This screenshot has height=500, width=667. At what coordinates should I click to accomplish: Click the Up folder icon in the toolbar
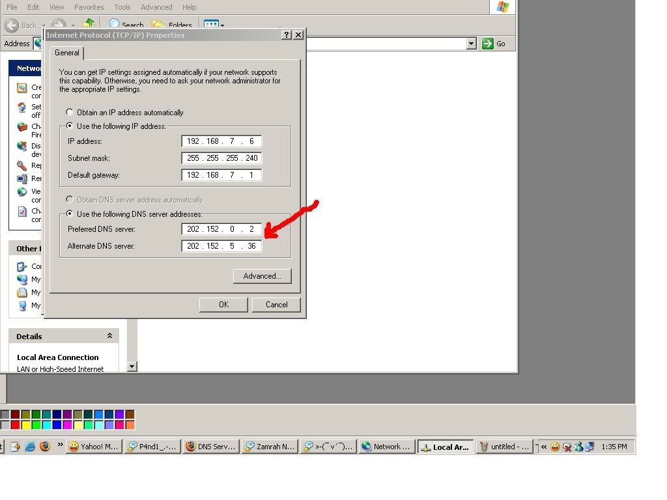coord(89,24)
